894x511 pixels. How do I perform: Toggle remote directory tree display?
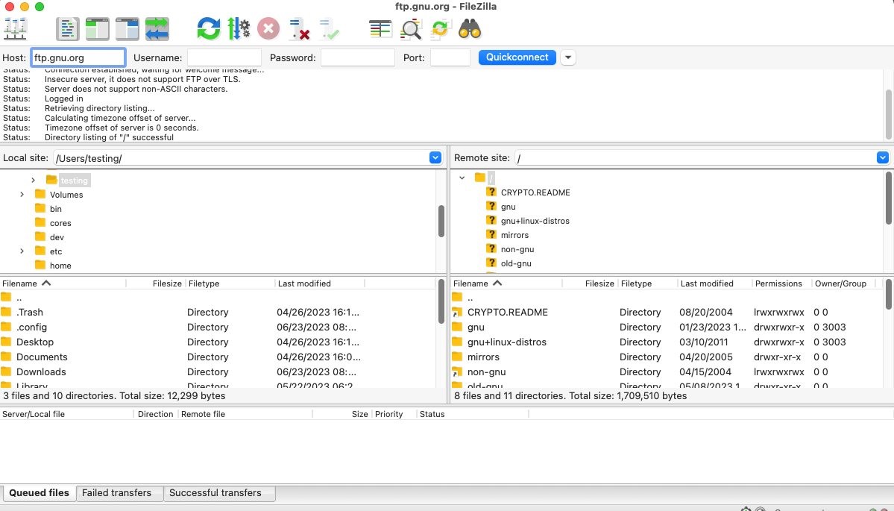click(x=128, y=29)
